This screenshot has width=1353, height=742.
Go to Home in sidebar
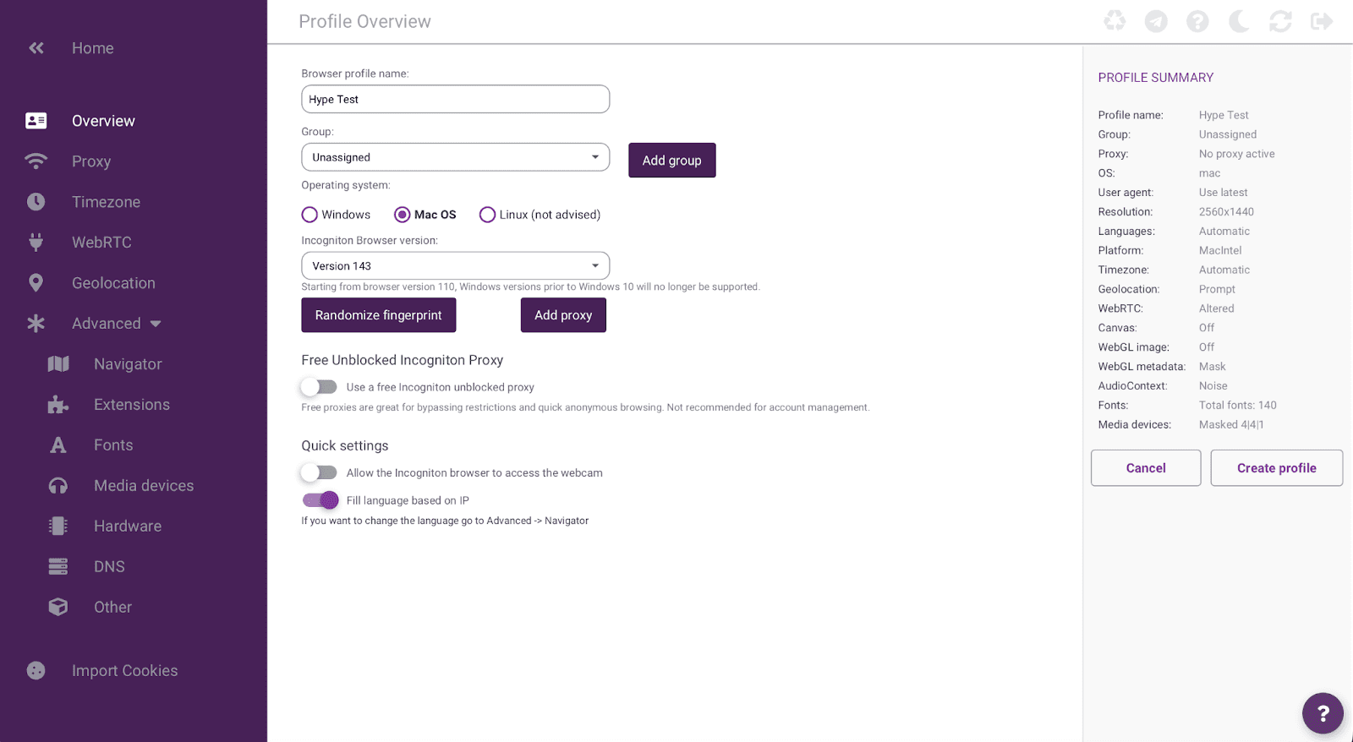(x=93, y=48)
